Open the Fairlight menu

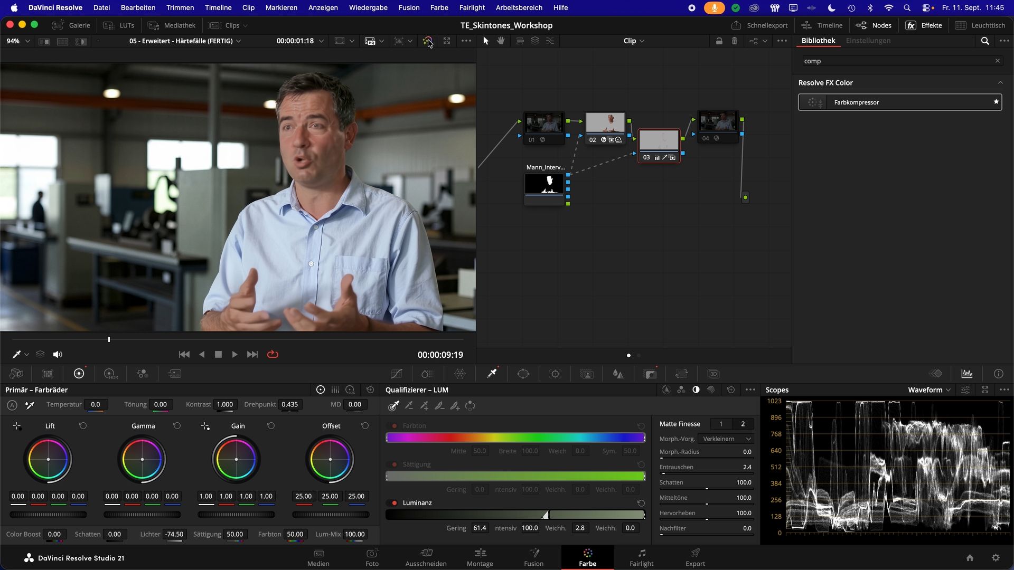coord(472,7)
